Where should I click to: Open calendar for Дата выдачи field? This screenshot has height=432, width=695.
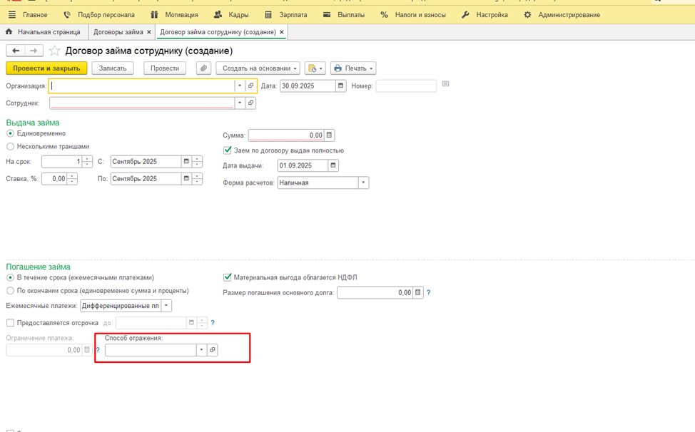coord(333,165)
